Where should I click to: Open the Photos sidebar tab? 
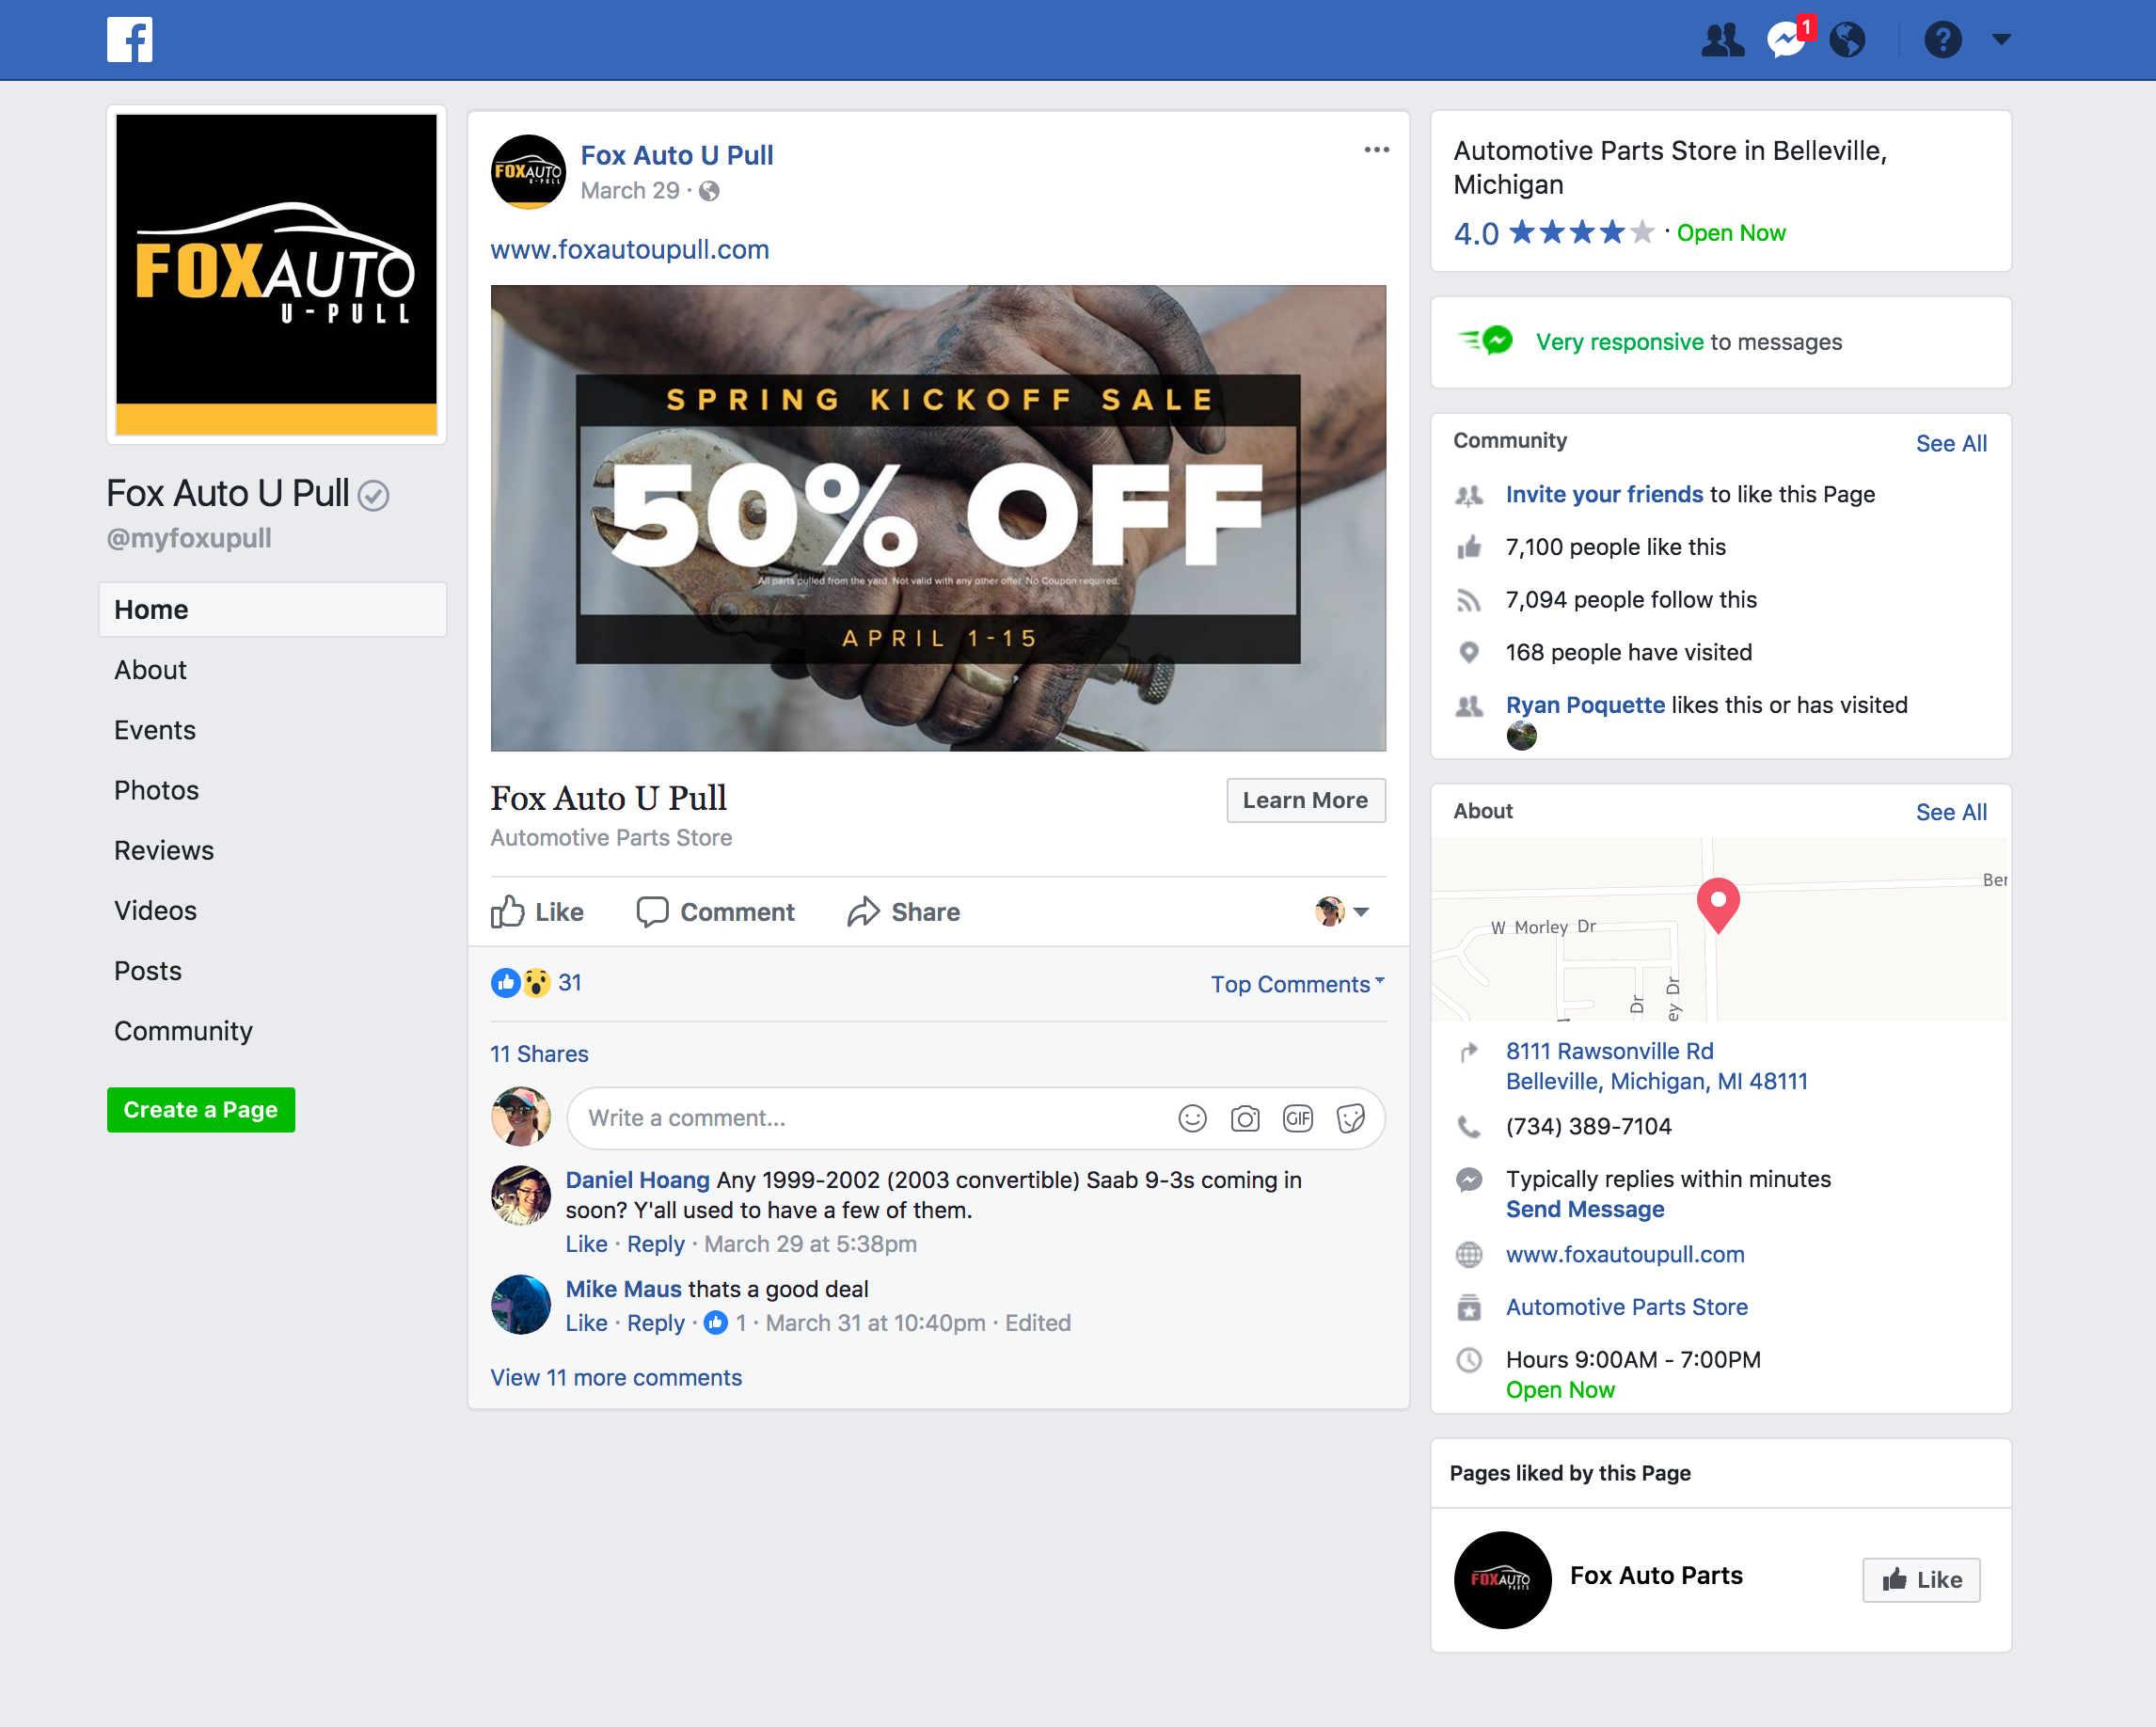pyautogui.click(x=156, y=790)
